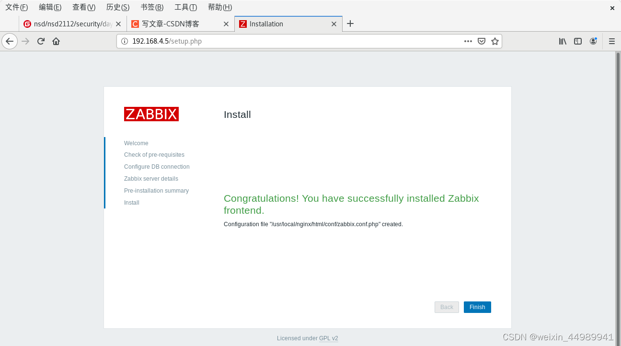Screen dimensions: 621x346
Task: Click Check of pre-requisites step
Action: (154, 155)
